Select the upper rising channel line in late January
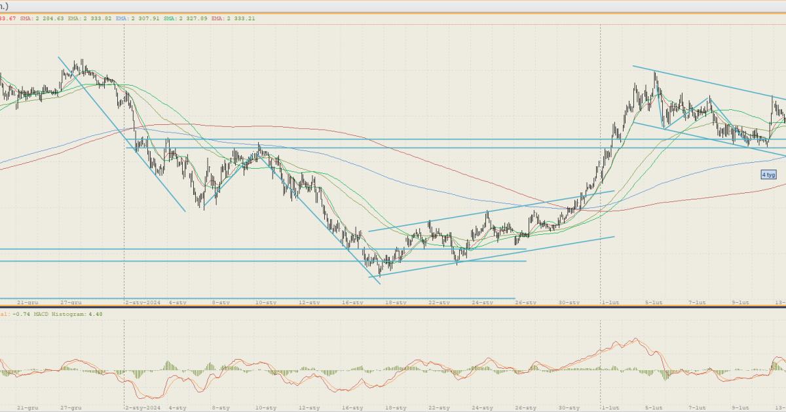 coord(491,211)
